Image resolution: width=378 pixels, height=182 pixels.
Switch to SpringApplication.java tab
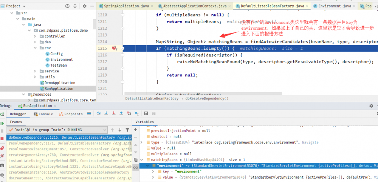click(125, 6)
